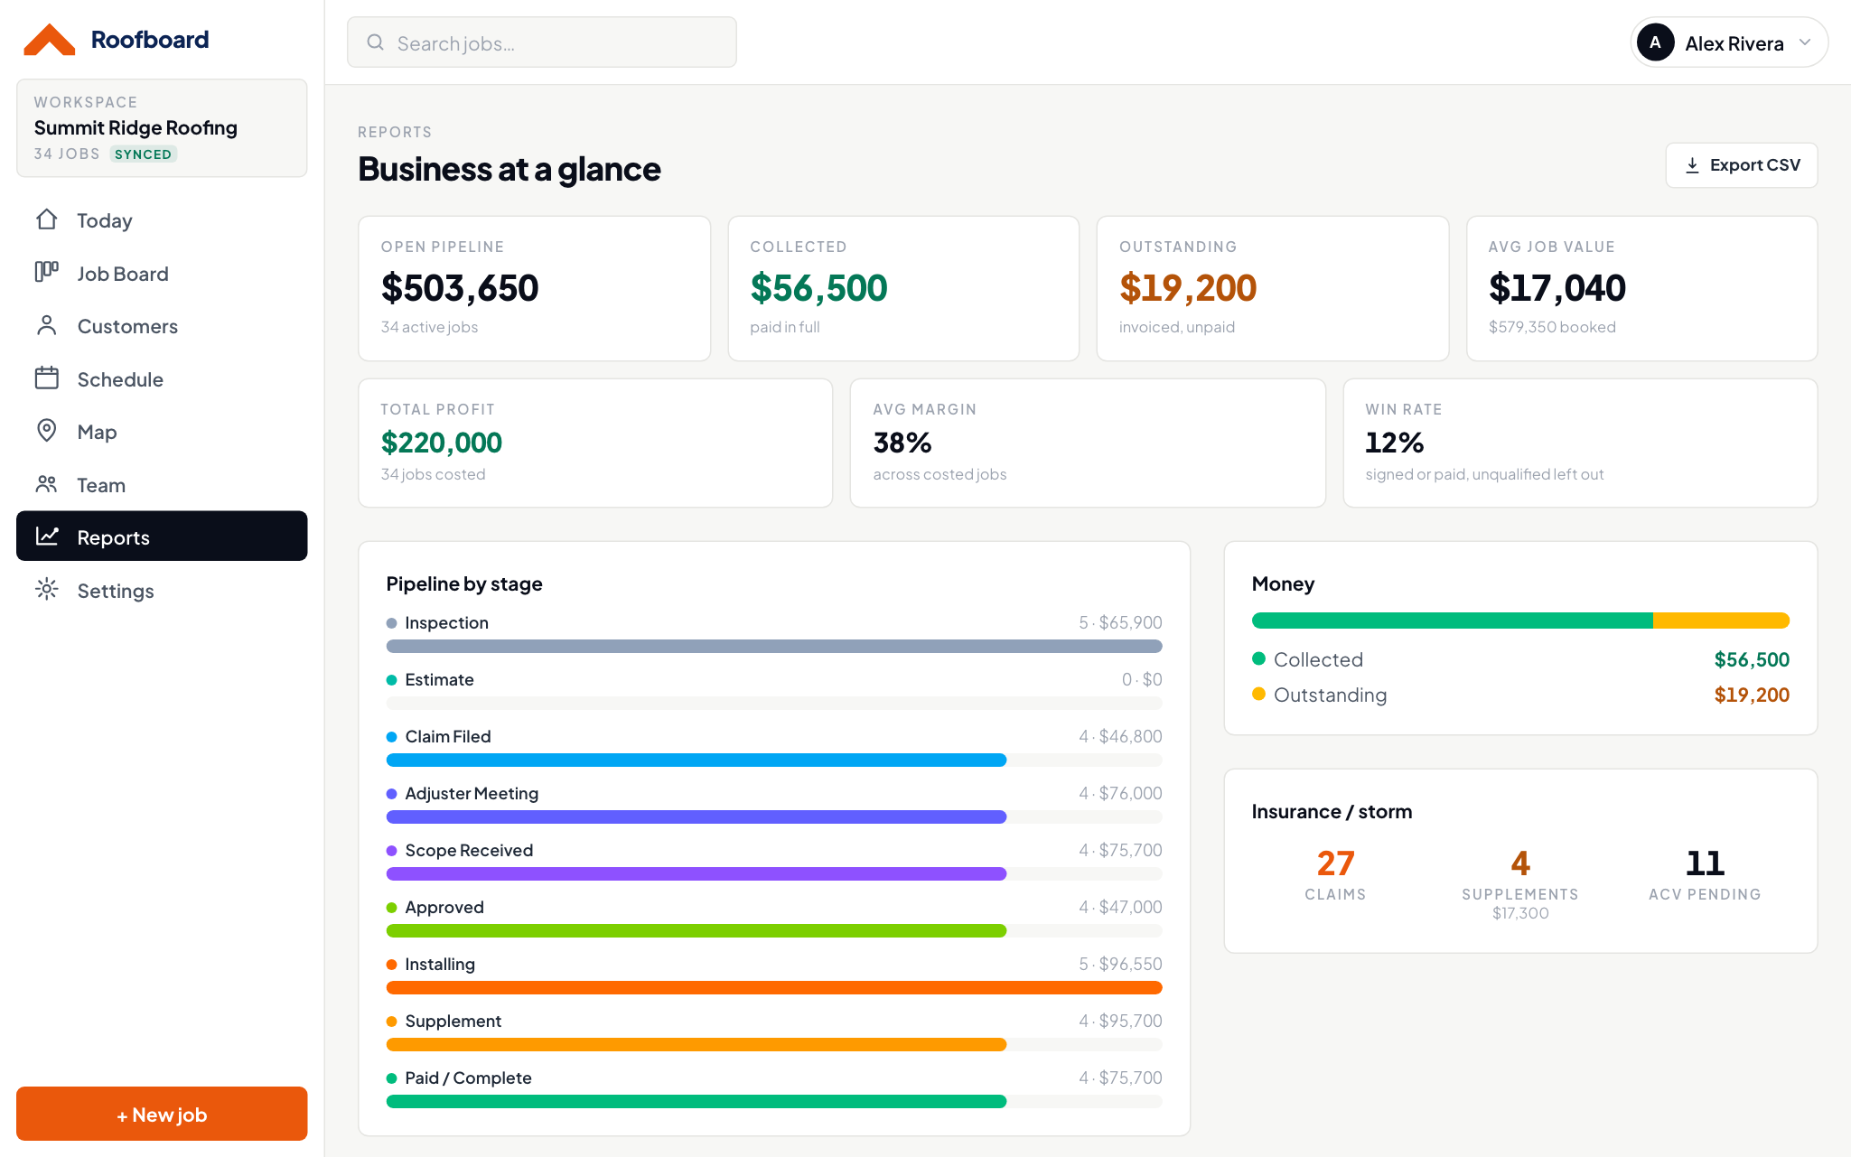Click the Collected $56,500 card value

(818, 288)
